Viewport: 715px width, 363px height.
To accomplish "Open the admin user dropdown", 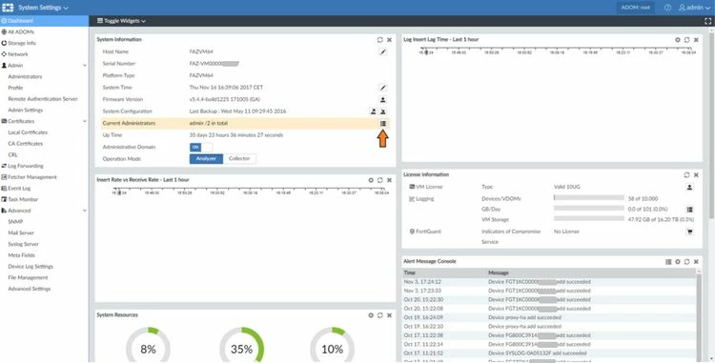I will click(694, 8).
